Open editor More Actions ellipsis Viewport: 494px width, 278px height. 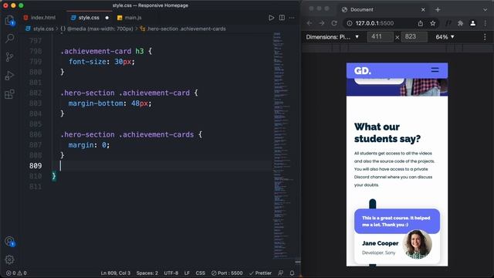tap(292, 18)
